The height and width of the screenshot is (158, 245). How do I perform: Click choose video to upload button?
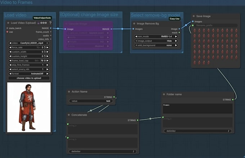(29, 78)
